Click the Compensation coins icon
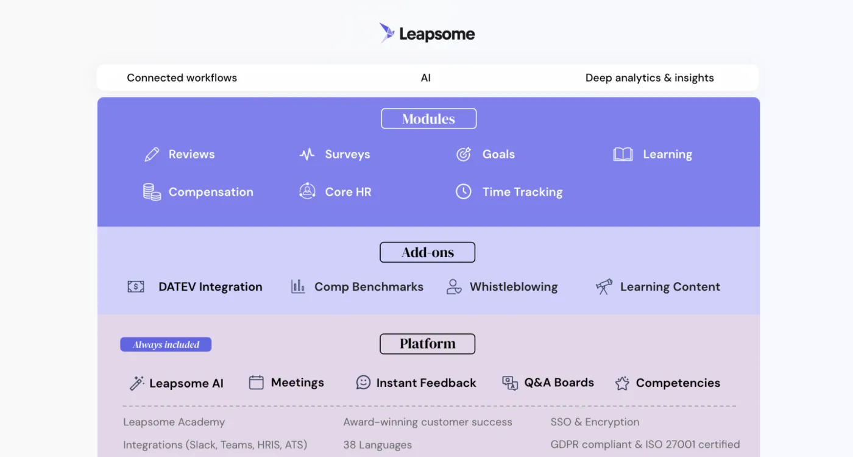This screenshot has width=853, height=457. (152, 192)
